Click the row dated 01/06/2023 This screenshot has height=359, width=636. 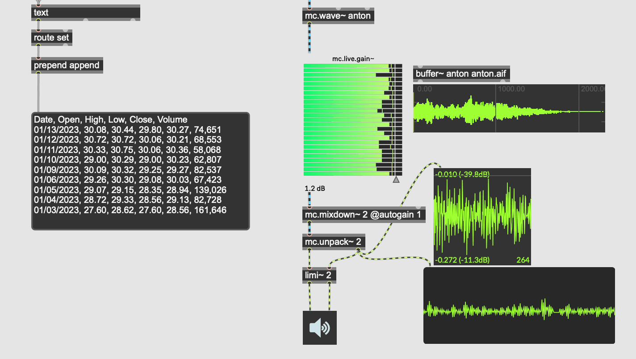point(128,180)
